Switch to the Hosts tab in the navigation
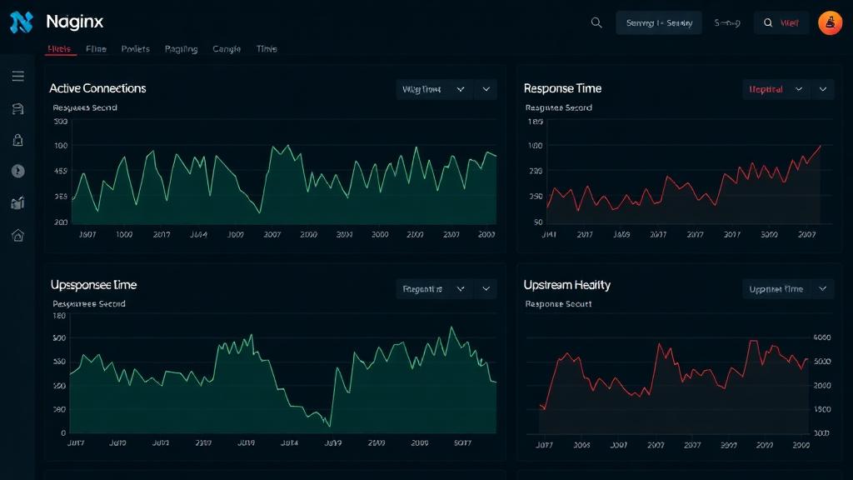Viewport: 853px width, 480px height. pyautogui.click(x=60, y=48)
